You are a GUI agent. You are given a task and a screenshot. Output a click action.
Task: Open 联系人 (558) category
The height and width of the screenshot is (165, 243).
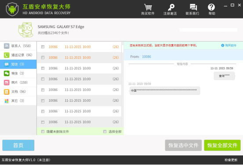tap(18, 46)
